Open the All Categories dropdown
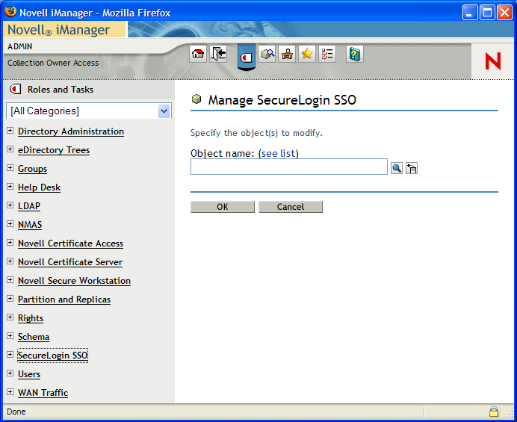 [89, 111]
